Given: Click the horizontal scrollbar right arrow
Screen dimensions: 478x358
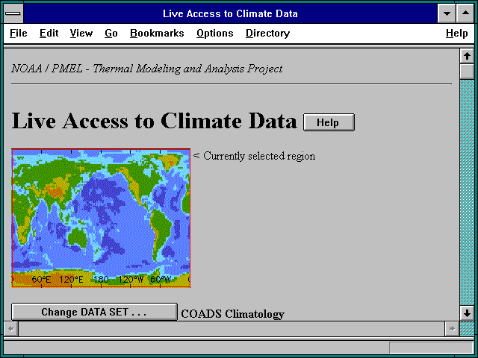Looking at the screenshot, I should pyautogui.click(x=452, y=329).
